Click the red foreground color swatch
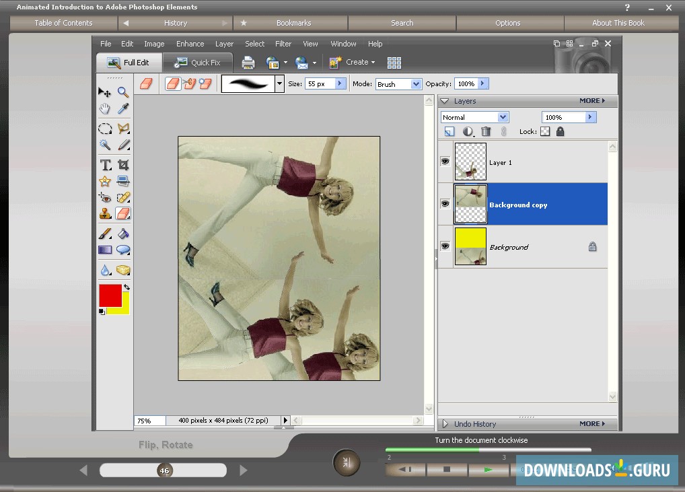The width and height of the screenshot is (685, 492). [x=110, y=295]
